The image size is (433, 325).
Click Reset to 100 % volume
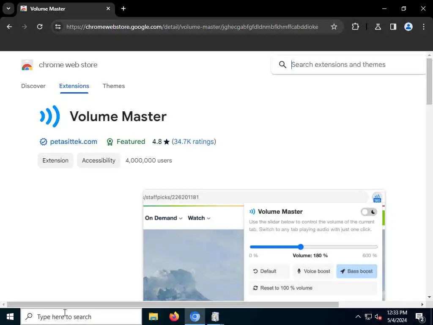click(x=313, y=288)
